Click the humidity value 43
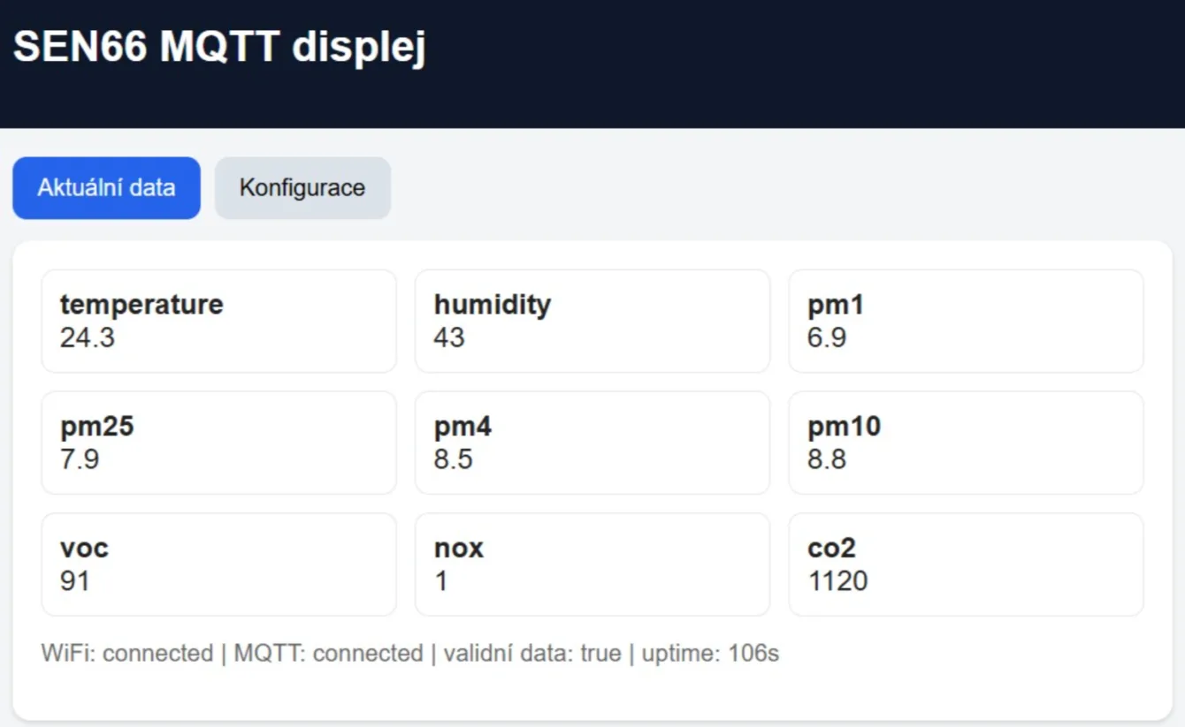The height and width of the screenshot is (727, 1185). click(447, 337)
